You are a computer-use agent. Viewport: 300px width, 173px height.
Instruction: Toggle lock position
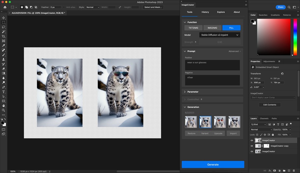coord(265,135)
